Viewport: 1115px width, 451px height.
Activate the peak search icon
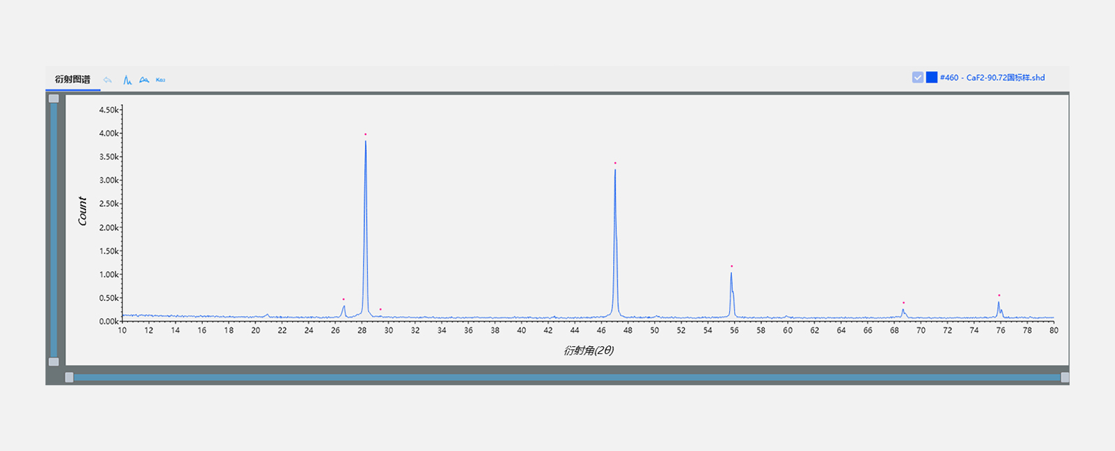127,80
